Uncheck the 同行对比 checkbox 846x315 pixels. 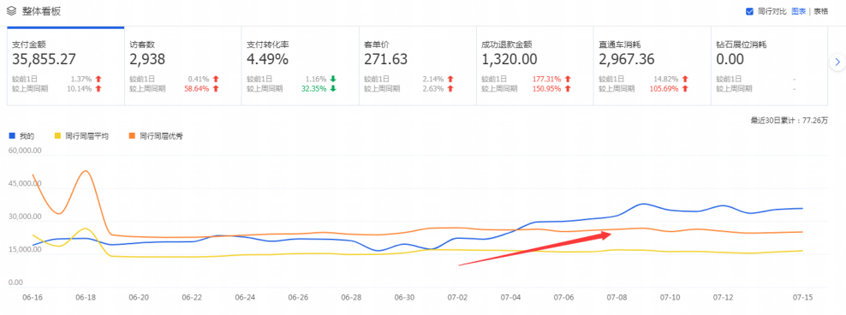click(749, 11)
